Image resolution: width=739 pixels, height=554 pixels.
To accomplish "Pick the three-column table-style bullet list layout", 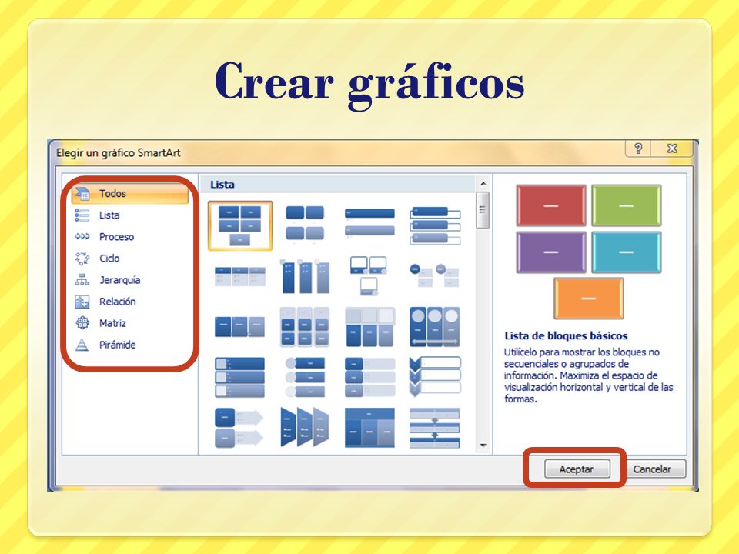I will point(240,276).
